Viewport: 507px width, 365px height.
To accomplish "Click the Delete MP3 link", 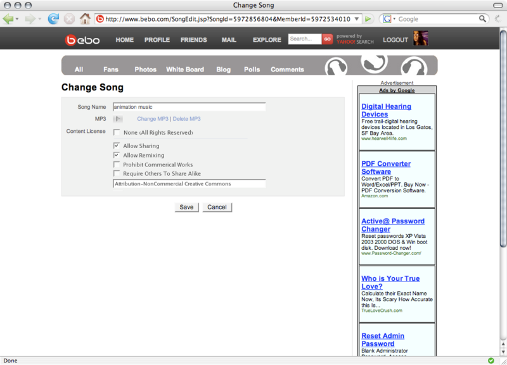I will pyautogui.click(x=186, y=119).
